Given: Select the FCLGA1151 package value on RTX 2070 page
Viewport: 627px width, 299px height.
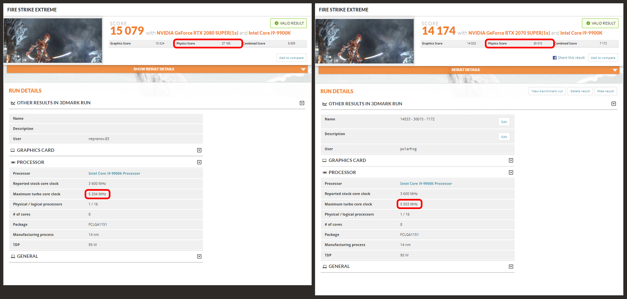Looking at the screenshot, I should [409, 235].
